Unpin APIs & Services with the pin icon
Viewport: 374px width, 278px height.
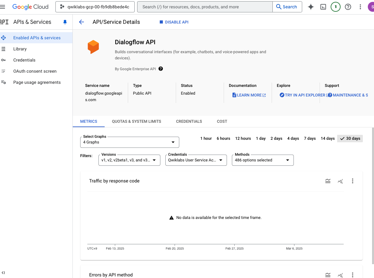coord(65,22)
